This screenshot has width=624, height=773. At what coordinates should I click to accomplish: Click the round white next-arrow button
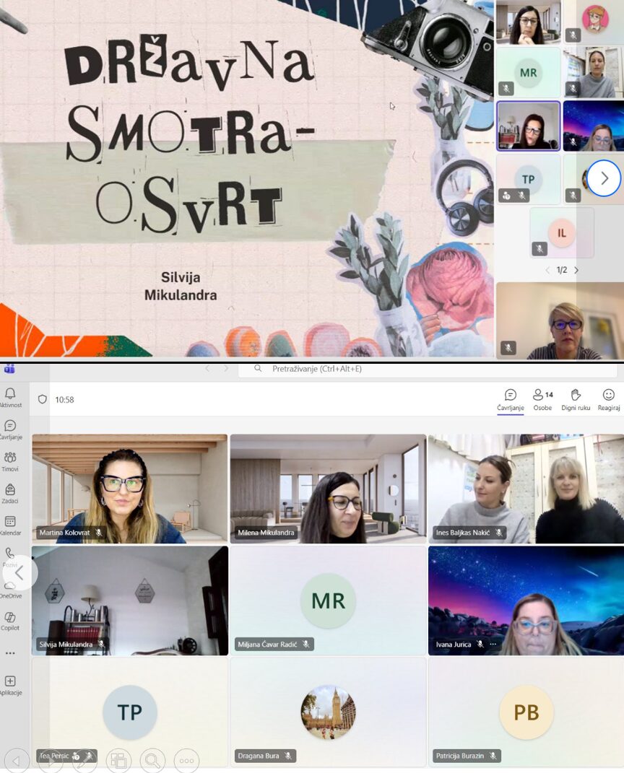[604, 178]
